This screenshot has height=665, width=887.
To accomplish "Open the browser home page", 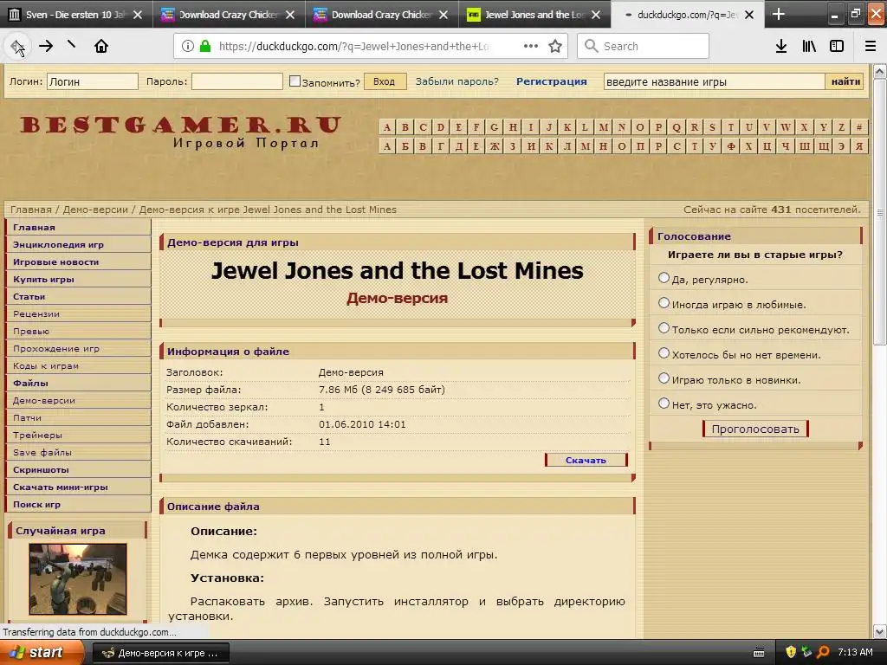I will pyautogui.click(x=101, y=47).
